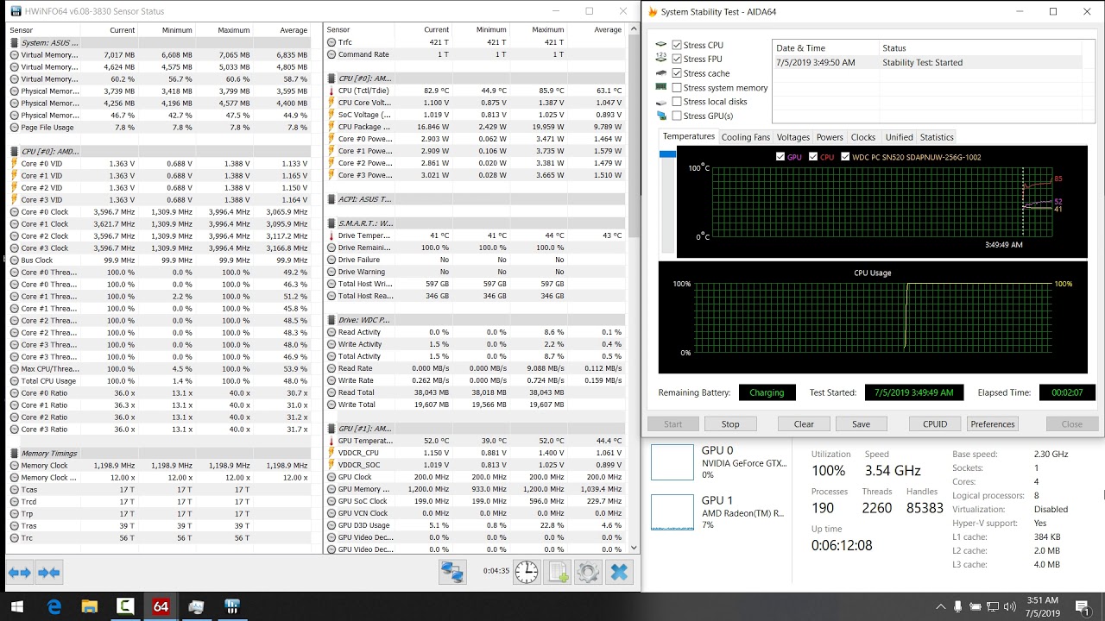Viewport: 1105px width, 621px height.
Task: Enable the Stress local disks checkbox
Action: [677, 101]
